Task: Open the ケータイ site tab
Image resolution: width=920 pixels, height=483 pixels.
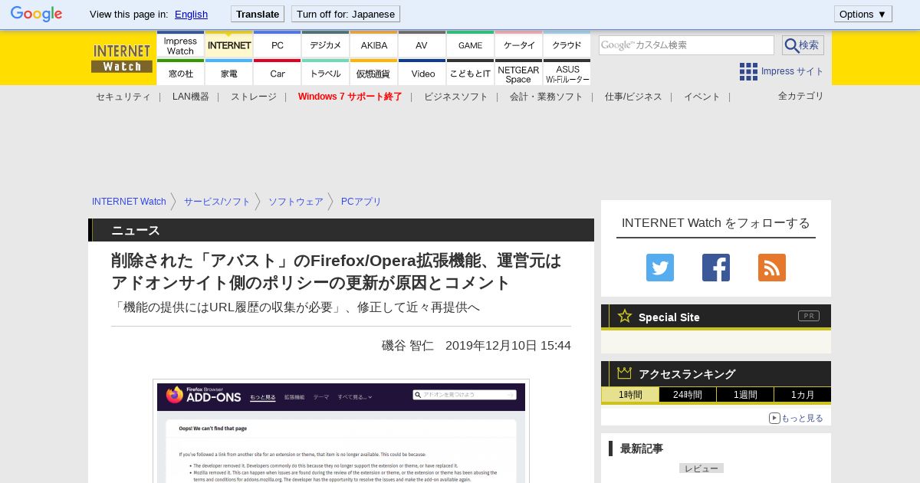Action: (x=519, y=45)
